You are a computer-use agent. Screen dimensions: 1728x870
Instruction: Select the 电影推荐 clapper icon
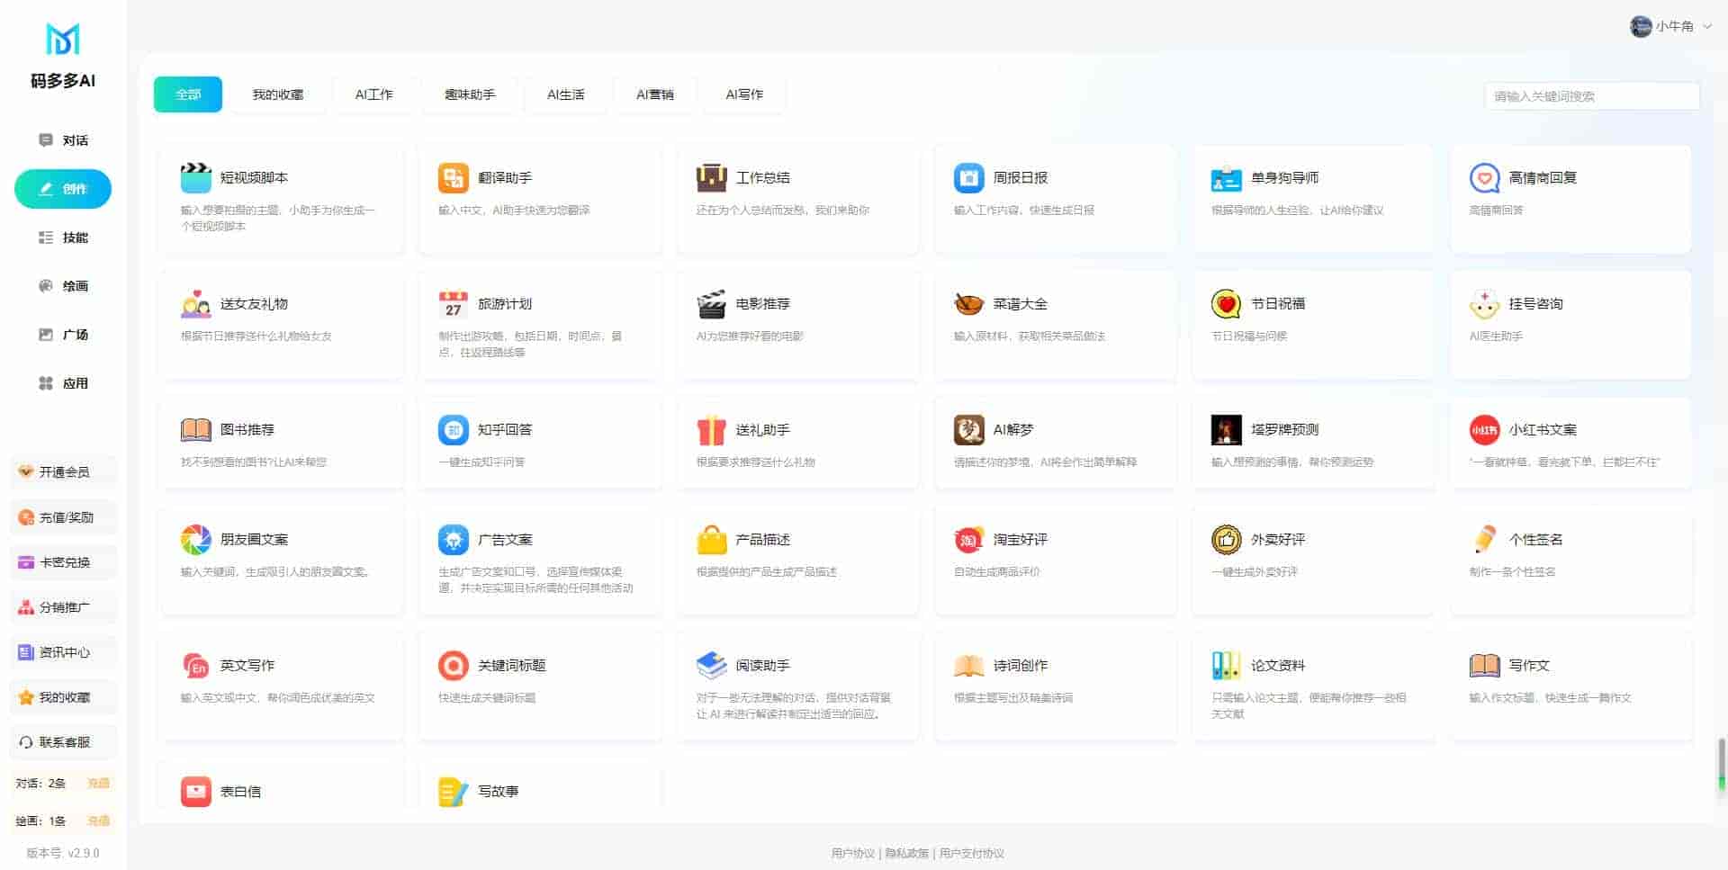[711, 303]
